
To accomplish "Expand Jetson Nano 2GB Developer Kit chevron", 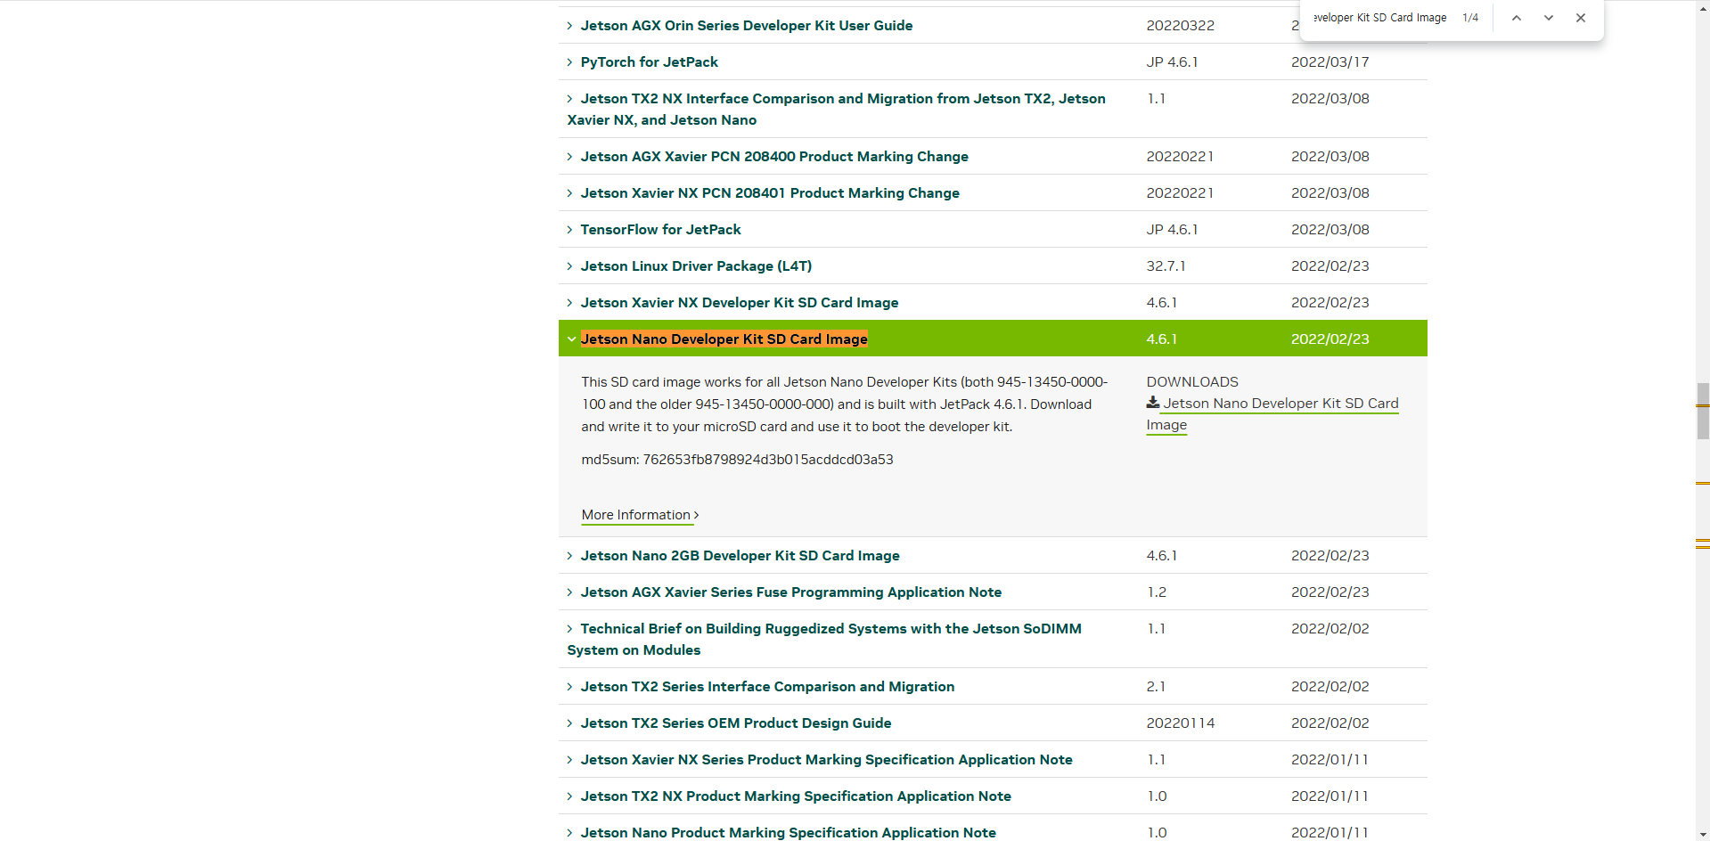I will coord(570,556).
